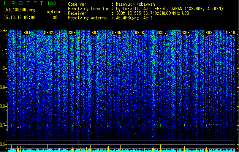Click the antenna value A504HB(yagi 4el)
239x152 pixels.
134,18
